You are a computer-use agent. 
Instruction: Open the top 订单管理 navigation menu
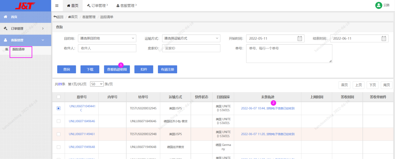pyautogui.click(x=98, y=6)
